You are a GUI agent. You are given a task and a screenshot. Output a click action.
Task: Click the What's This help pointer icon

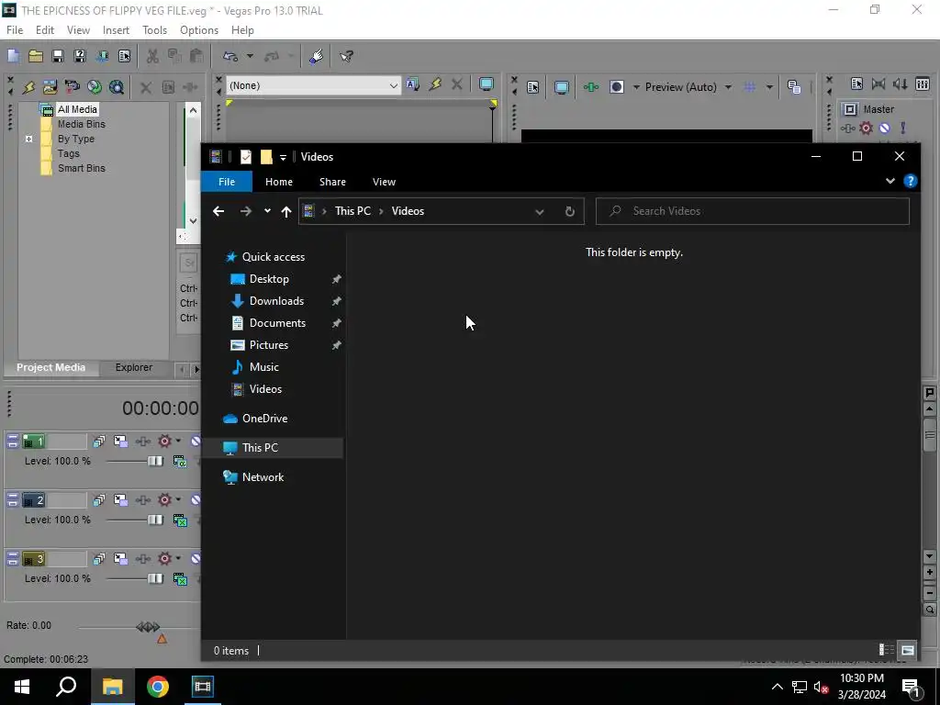coord(346,56)
